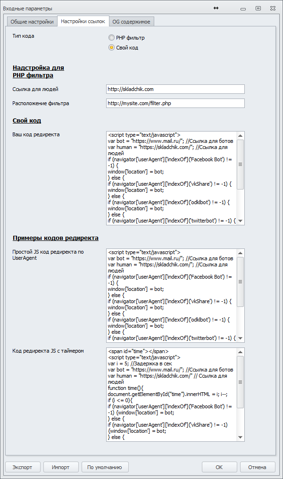Click scroll-down arrow in Простой JS код box
This screenshot has width=283, height=479.
(x=240, y=338)
